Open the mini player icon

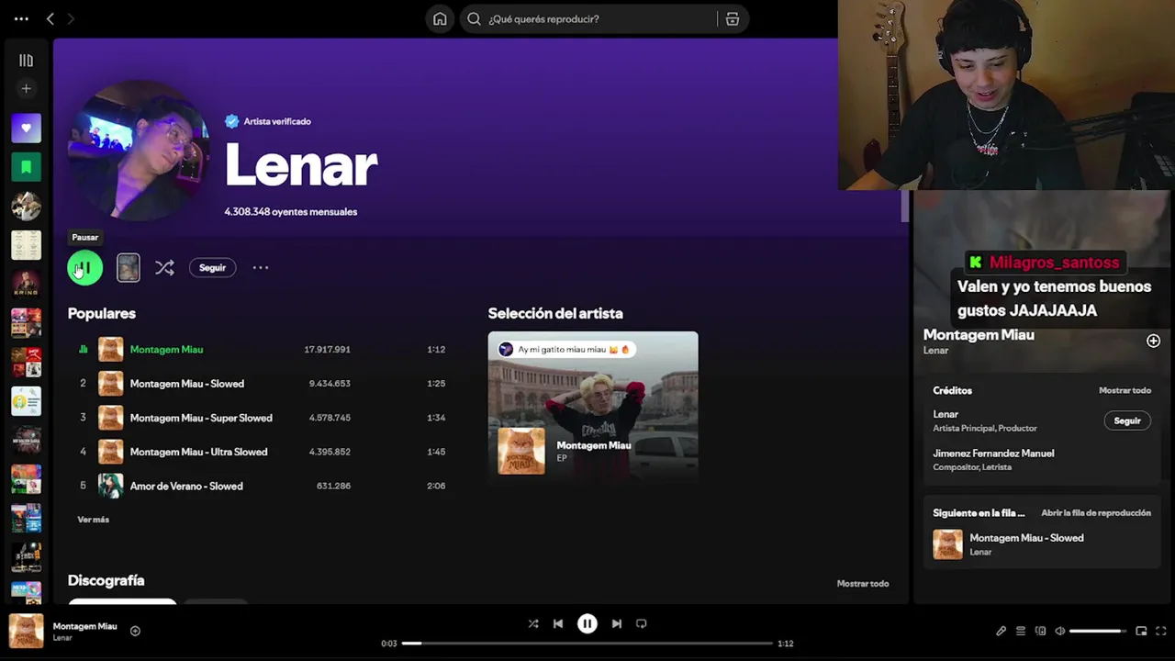pyautogui.click(x=1141, y=631)
